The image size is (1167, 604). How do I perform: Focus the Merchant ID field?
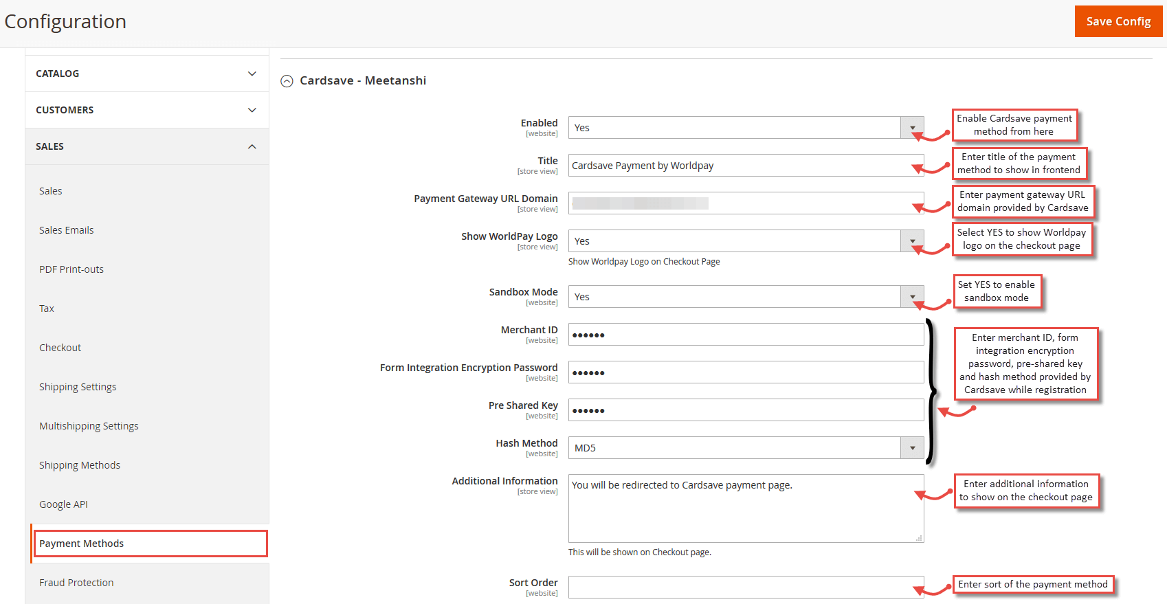(x=746, y=335)
